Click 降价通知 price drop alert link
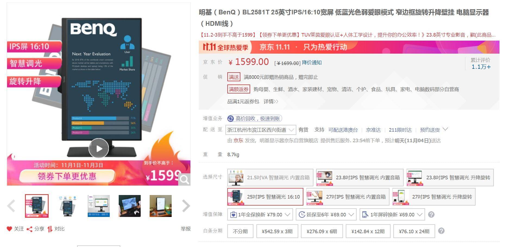506x247 pixels. pos(312,63)
